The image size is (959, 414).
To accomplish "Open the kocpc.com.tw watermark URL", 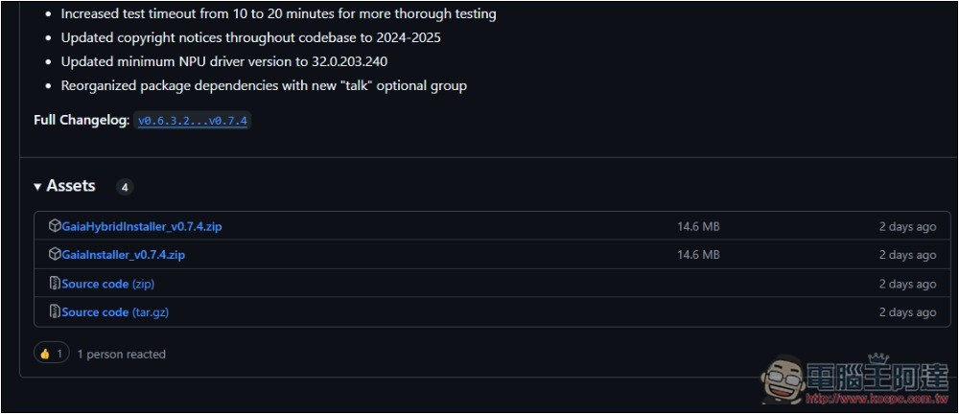I will click(877, 399).
